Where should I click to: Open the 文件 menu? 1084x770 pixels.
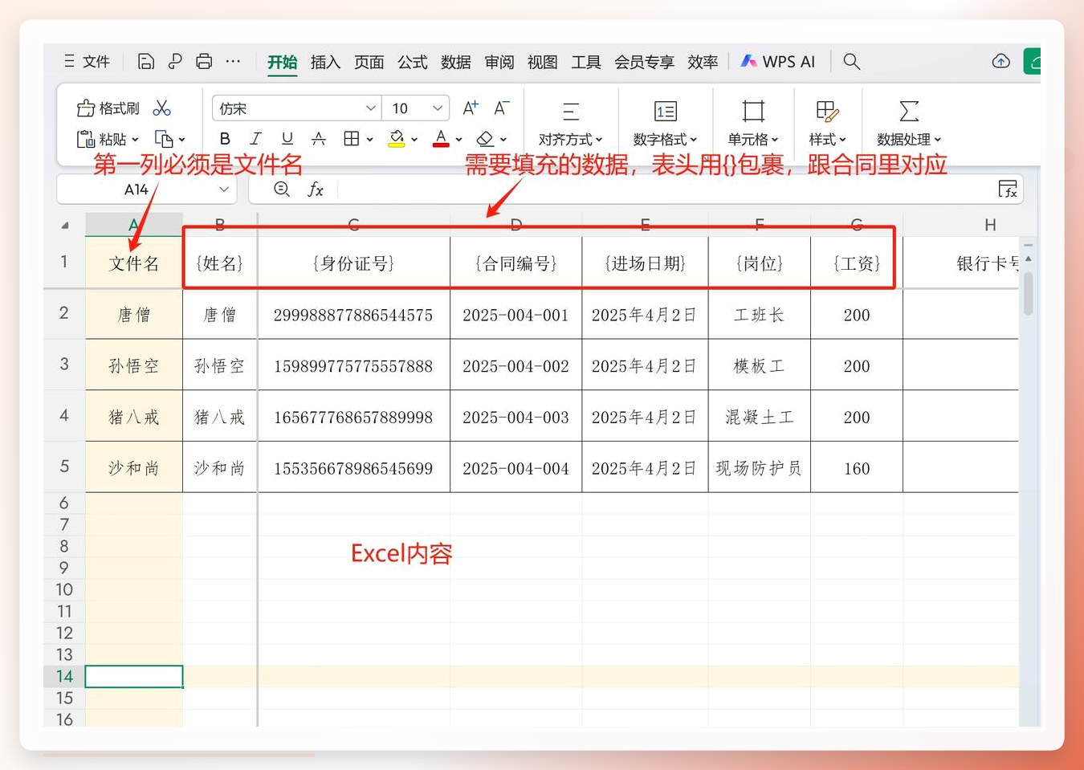pyautogui.click(x=87, y=62)
